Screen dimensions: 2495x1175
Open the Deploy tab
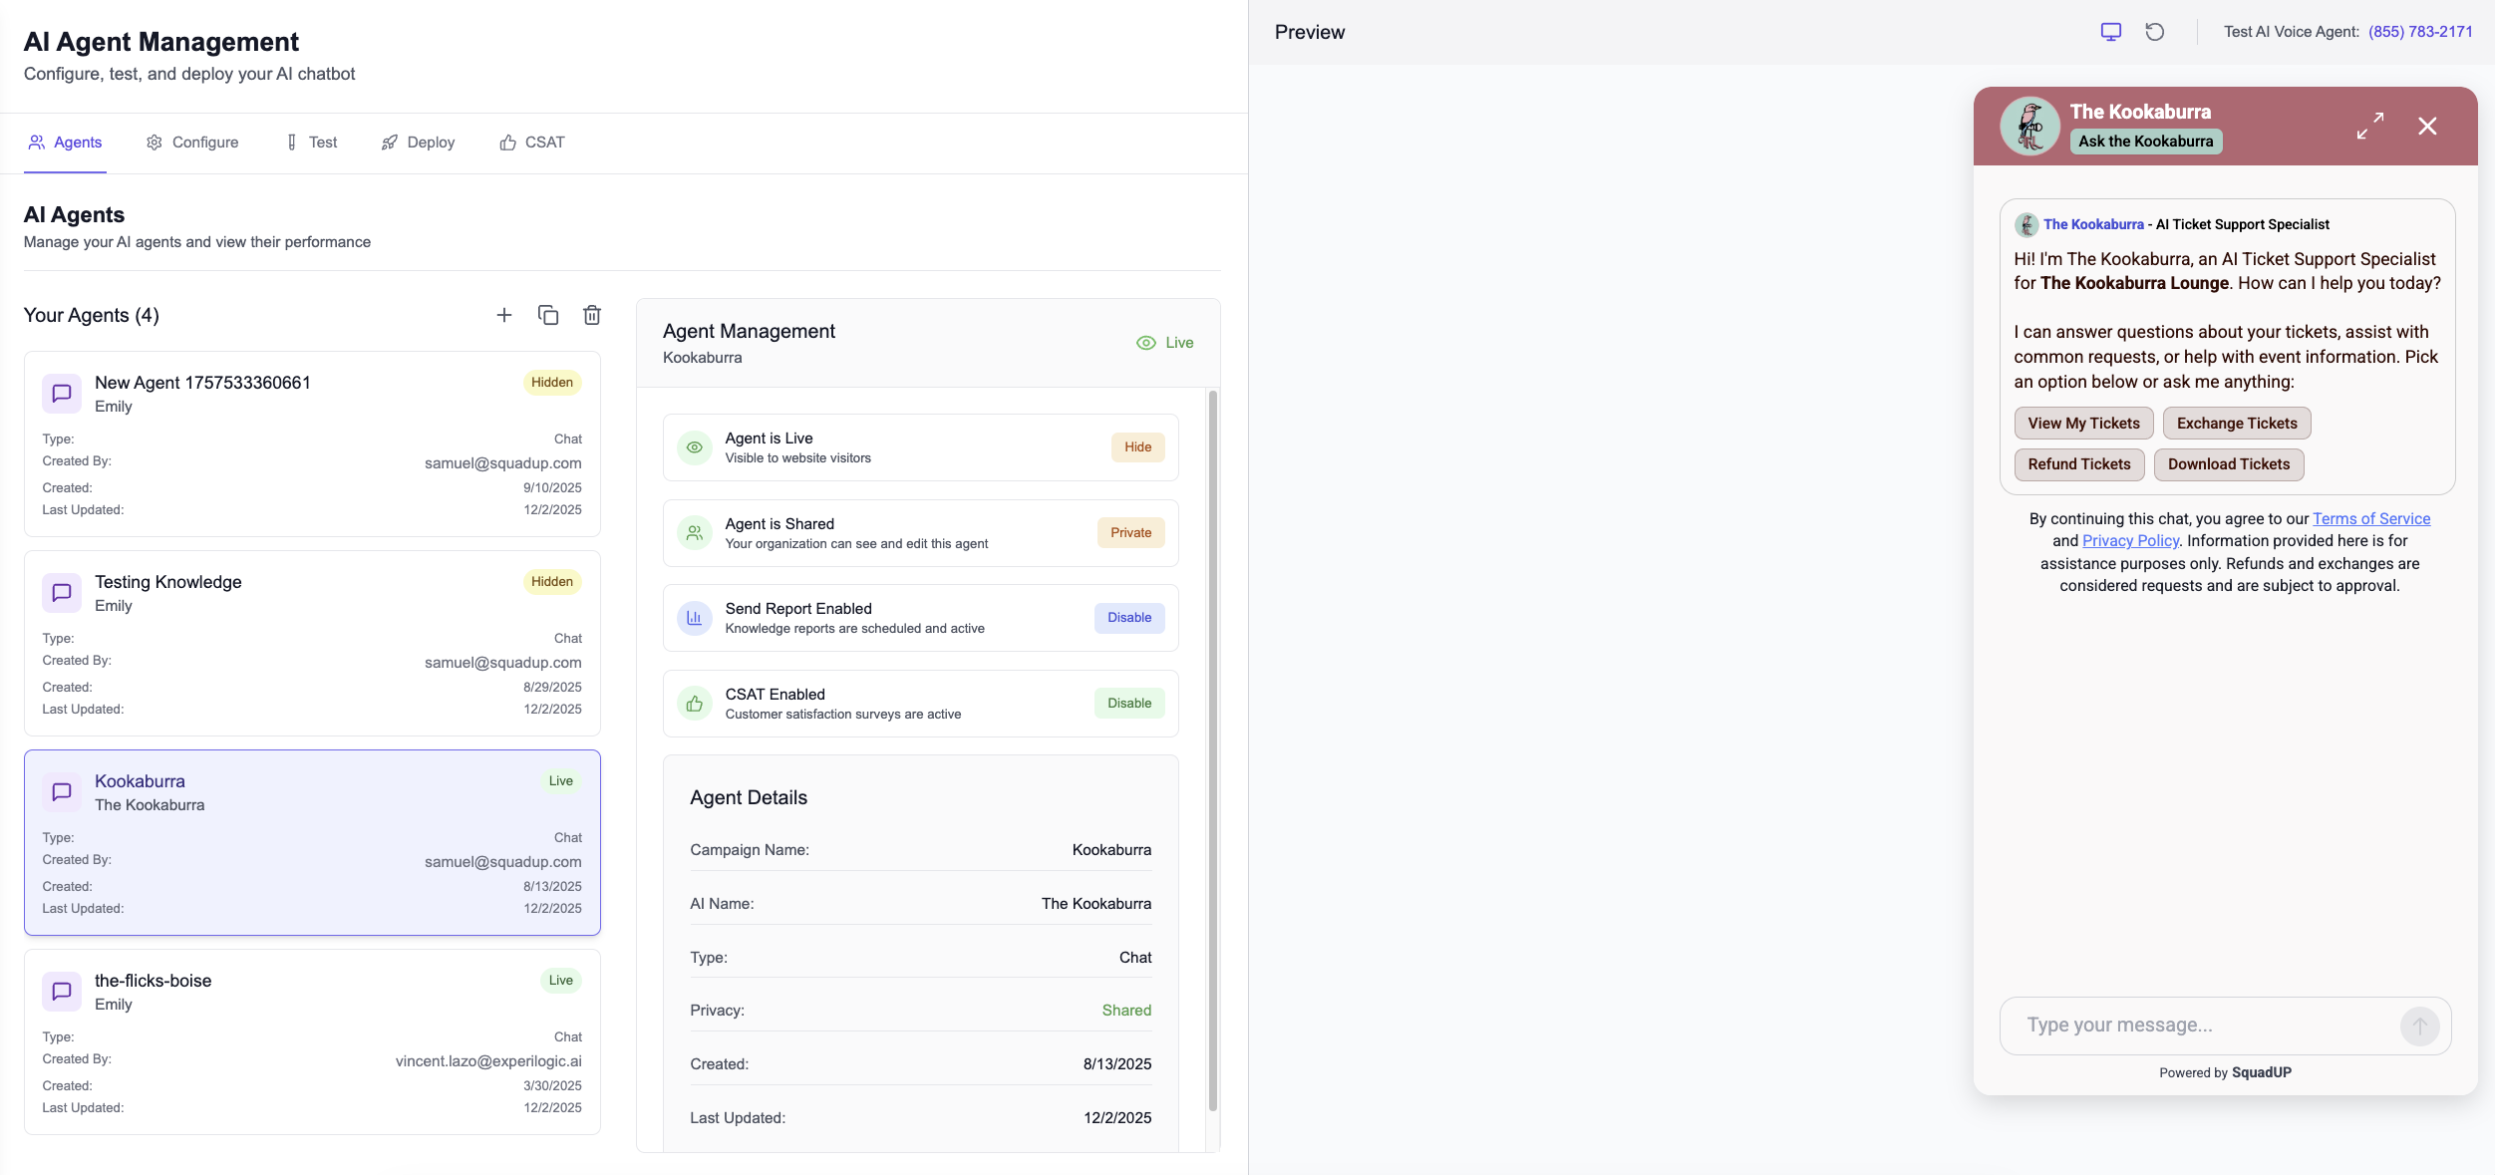point(418,143)
